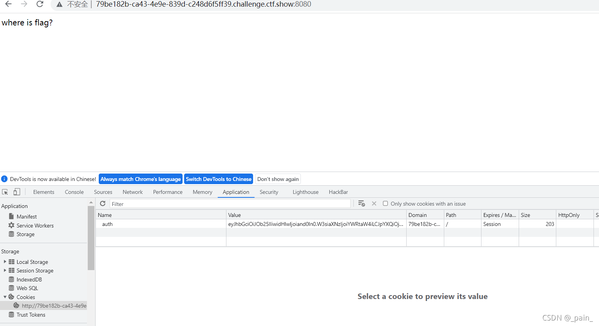
Task: Click the Session Storage grid icon
Action: (12, 270)
